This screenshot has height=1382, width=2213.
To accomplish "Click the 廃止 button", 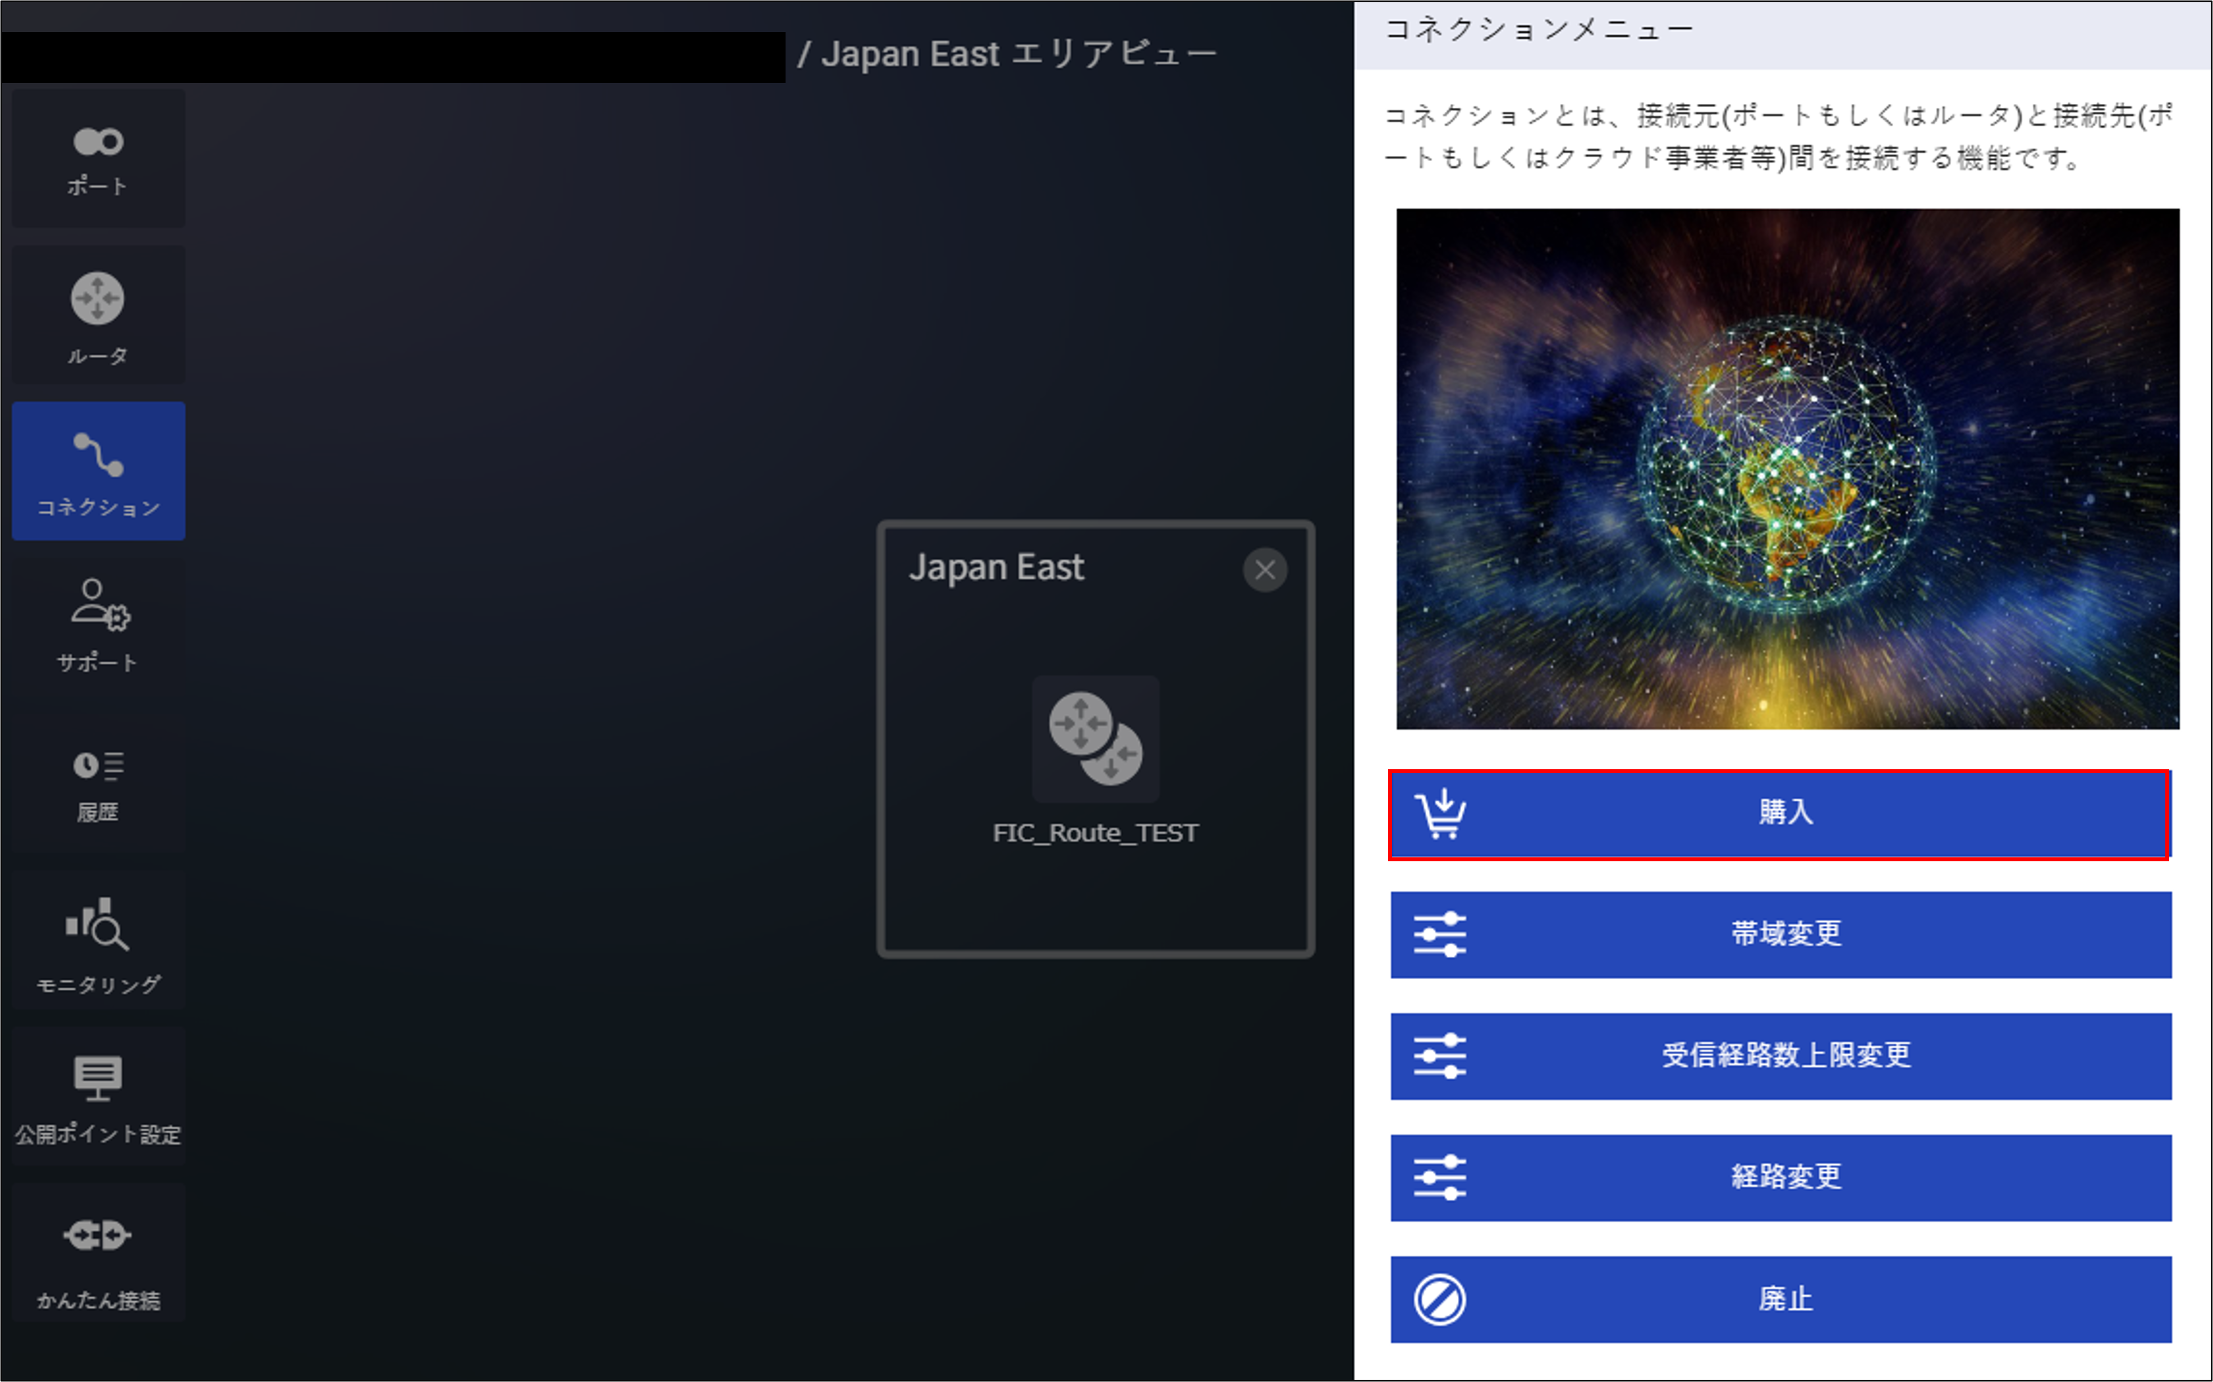I will 1780,1299.
